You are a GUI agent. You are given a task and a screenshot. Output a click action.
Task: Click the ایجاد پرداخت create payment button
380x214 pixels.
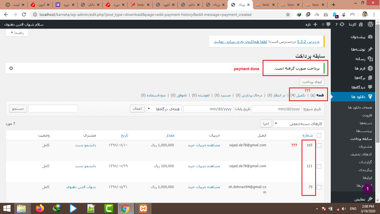point(312,82)
